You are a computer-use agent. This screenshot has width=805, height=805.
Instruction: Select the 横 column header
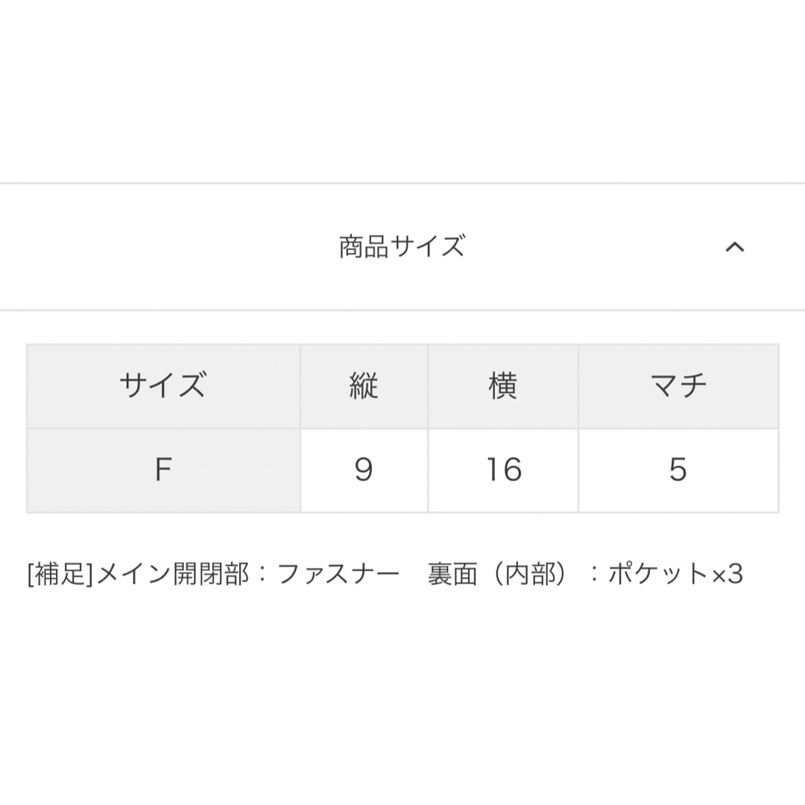coord(503,386)
